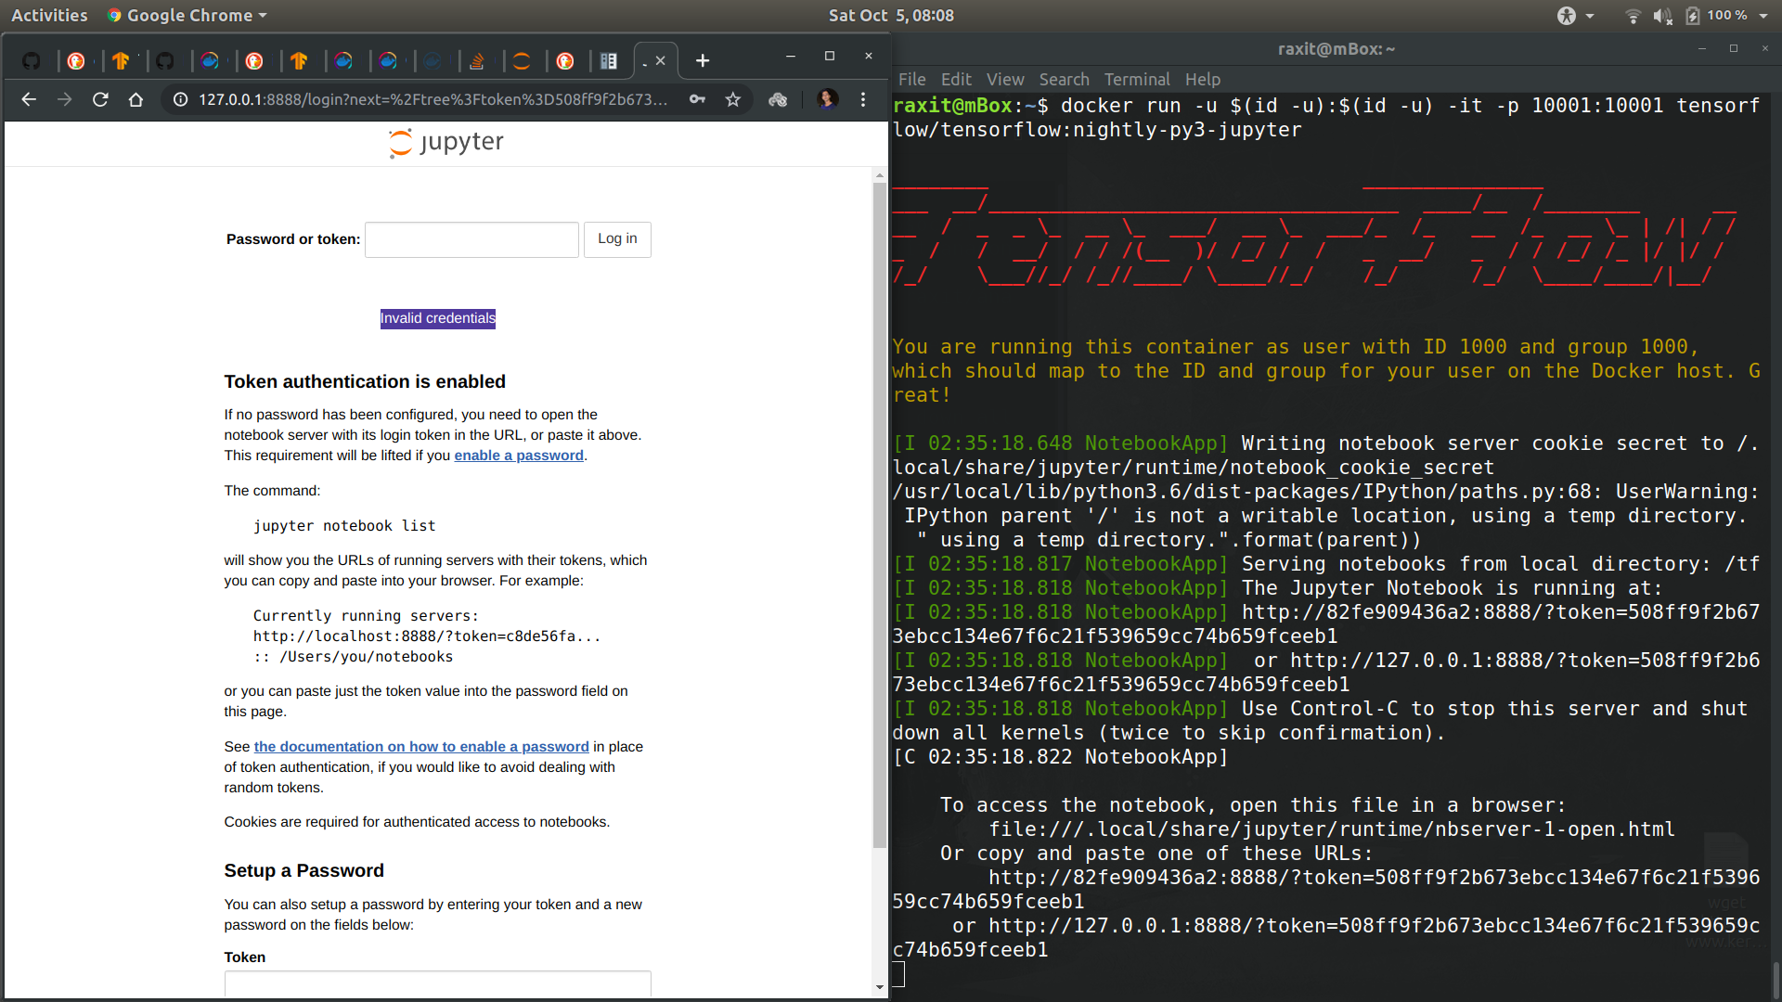Click the 'jupyter notebook list' command text

pos(344,526)
